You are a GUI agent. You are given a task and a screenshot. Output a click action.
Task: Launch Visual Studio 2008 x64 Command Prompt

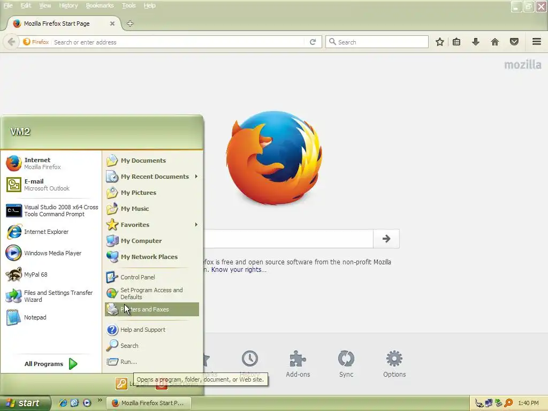coord(51,210)
